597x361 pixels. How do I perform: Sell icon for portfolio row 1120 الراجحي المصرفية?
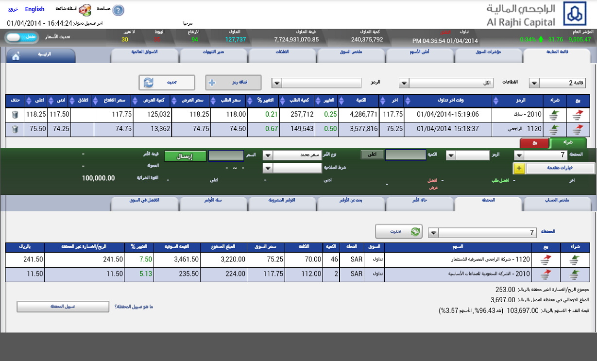tap(546, 260)
